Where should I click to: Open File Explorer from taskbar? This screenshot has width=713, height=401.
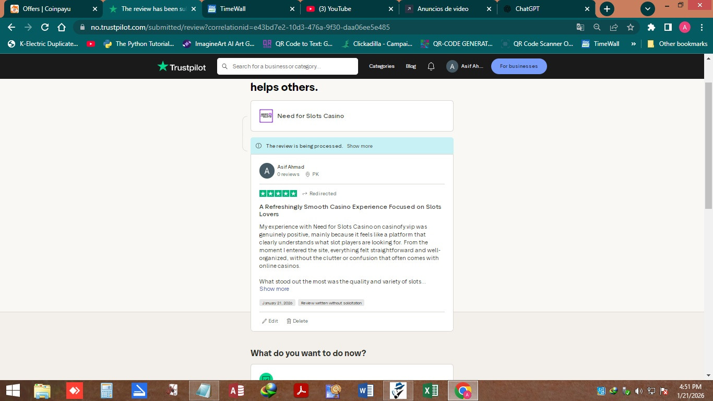42,391
